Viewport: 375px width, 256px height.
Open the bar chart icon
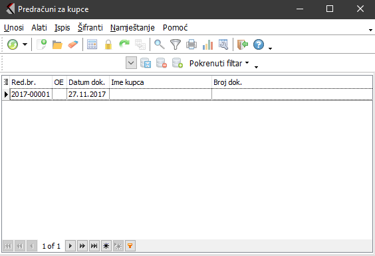tap(207, 44)
